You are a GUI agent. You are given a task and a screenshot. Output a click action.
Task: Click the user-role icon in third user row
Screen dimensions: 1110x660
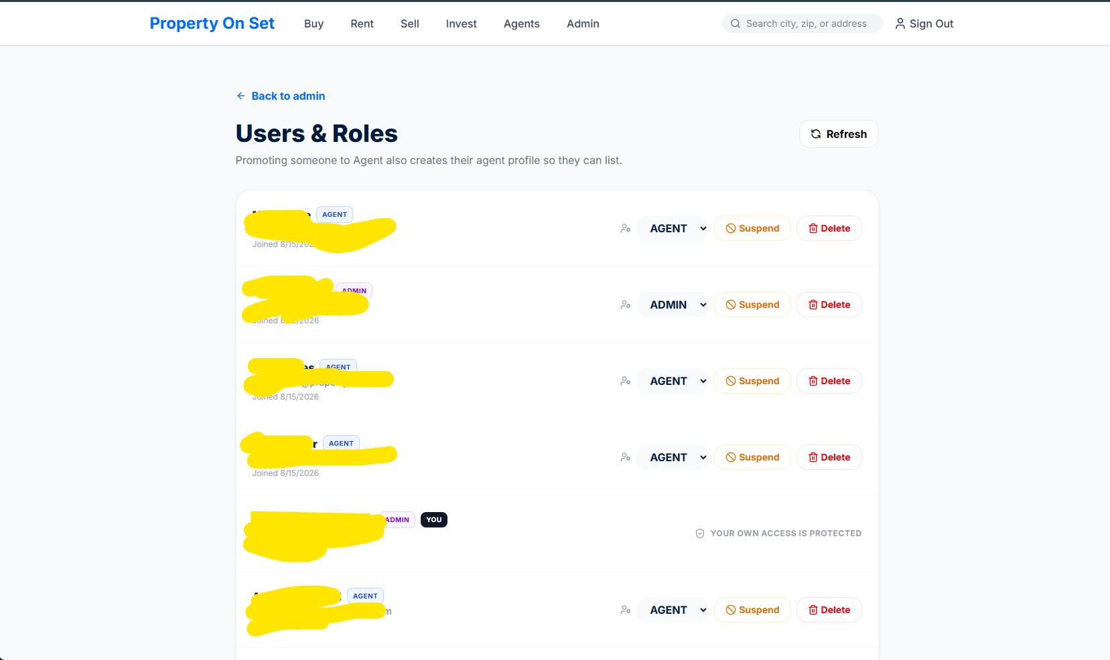(625, 381)
